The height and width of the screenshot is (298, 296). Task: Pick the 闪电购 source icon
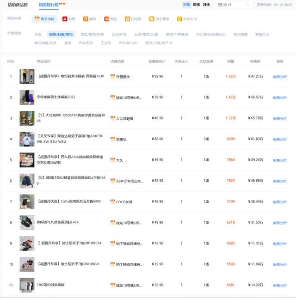(x=128, y=19)
